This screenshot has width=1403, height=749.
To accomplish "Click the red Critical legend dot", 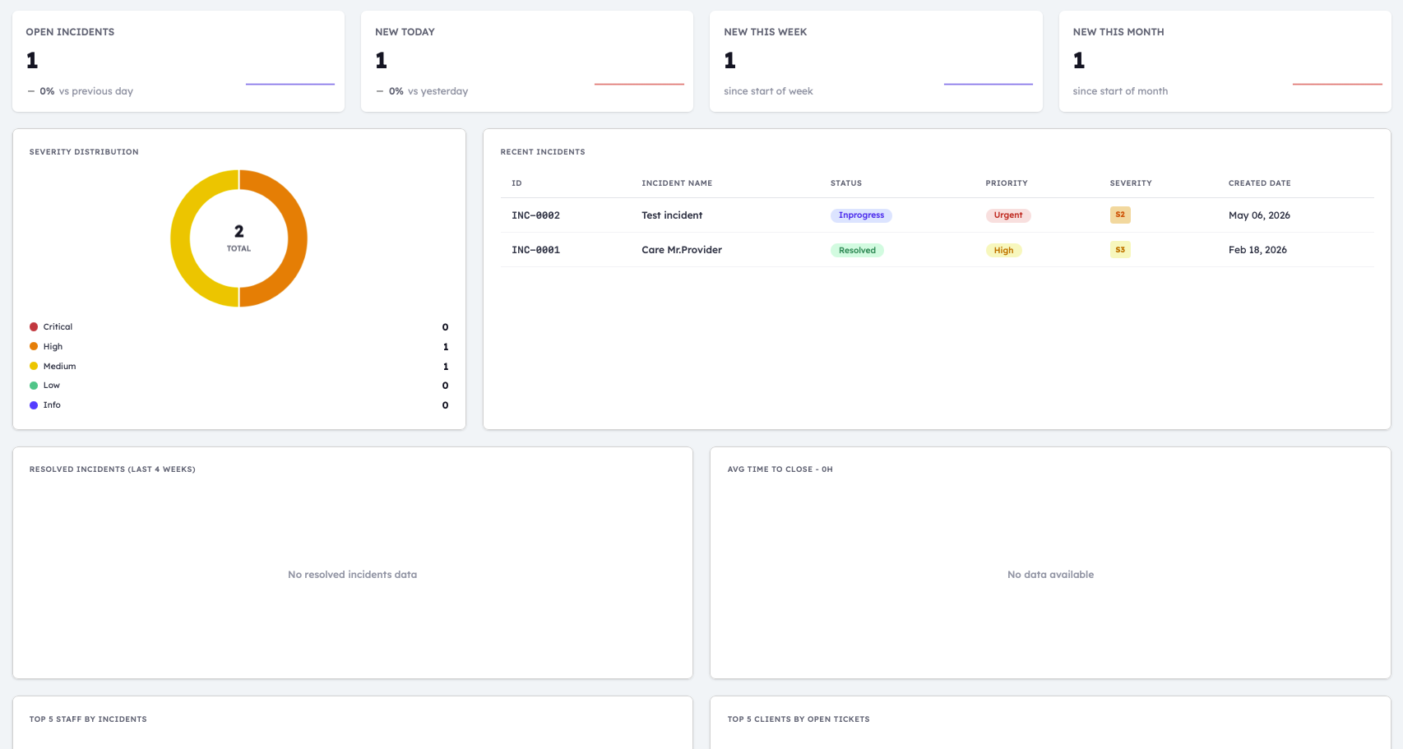I will 34,327.
